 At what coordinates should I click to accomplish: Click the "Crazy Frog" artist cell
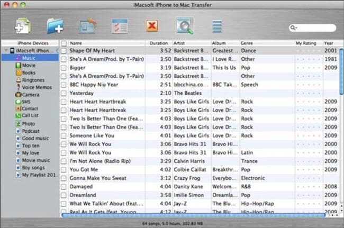pyautogui.click(x=187, y=178)
